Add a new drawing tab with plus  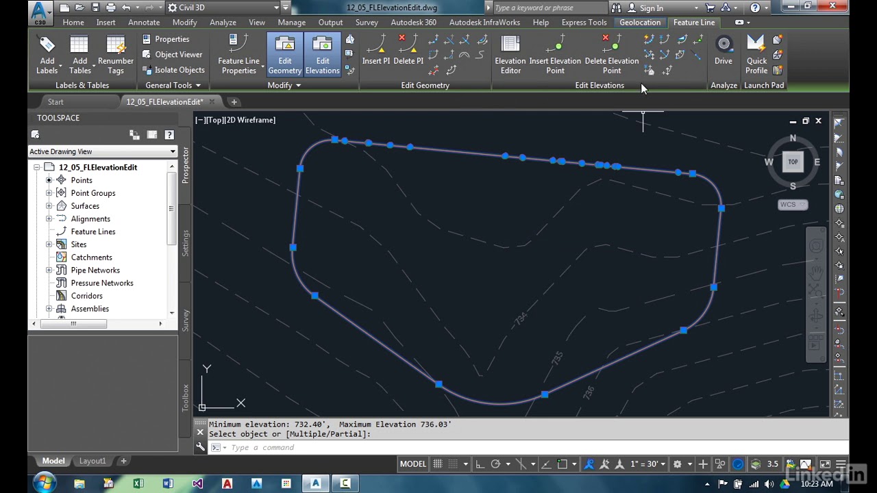pos(234,102)
